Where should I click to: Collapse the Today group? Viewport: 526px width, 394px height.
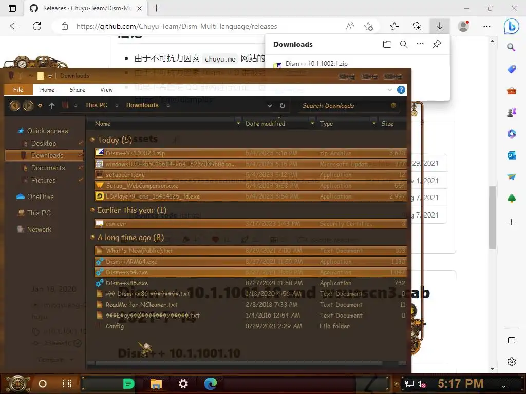pos(92,140)
